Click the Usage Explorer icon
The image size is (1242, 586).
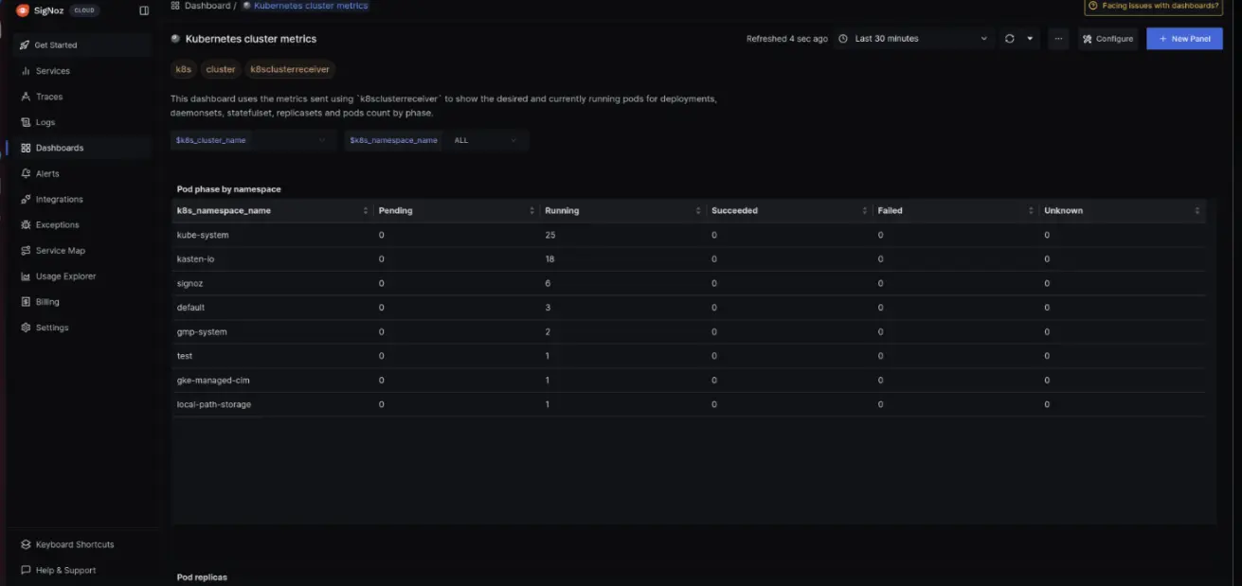26,275
